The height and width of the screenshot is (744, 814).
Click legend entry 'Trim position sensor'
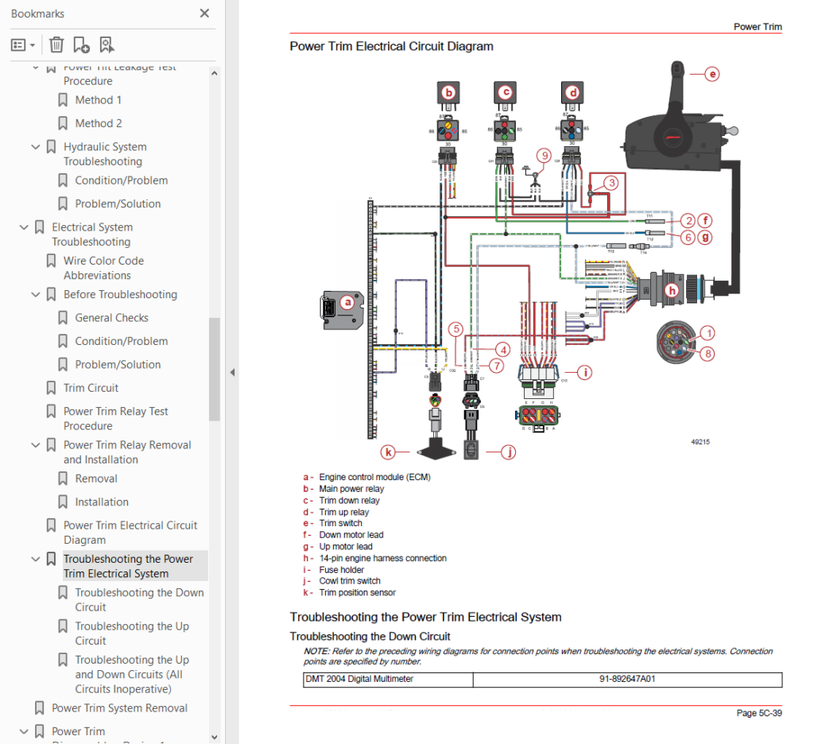click(x=357, y=592)
